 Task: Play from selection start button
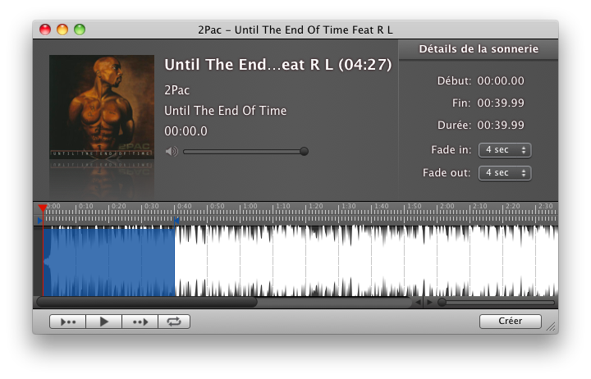(68, 322)
